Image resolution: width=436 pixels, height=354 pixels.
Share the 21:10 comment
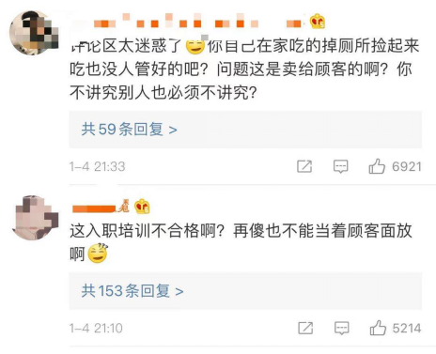(305, 328)
